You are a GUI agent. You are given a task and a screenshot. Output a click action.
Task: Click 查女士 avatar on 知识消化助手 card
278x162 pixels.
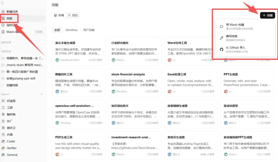(x=113, y=123)
